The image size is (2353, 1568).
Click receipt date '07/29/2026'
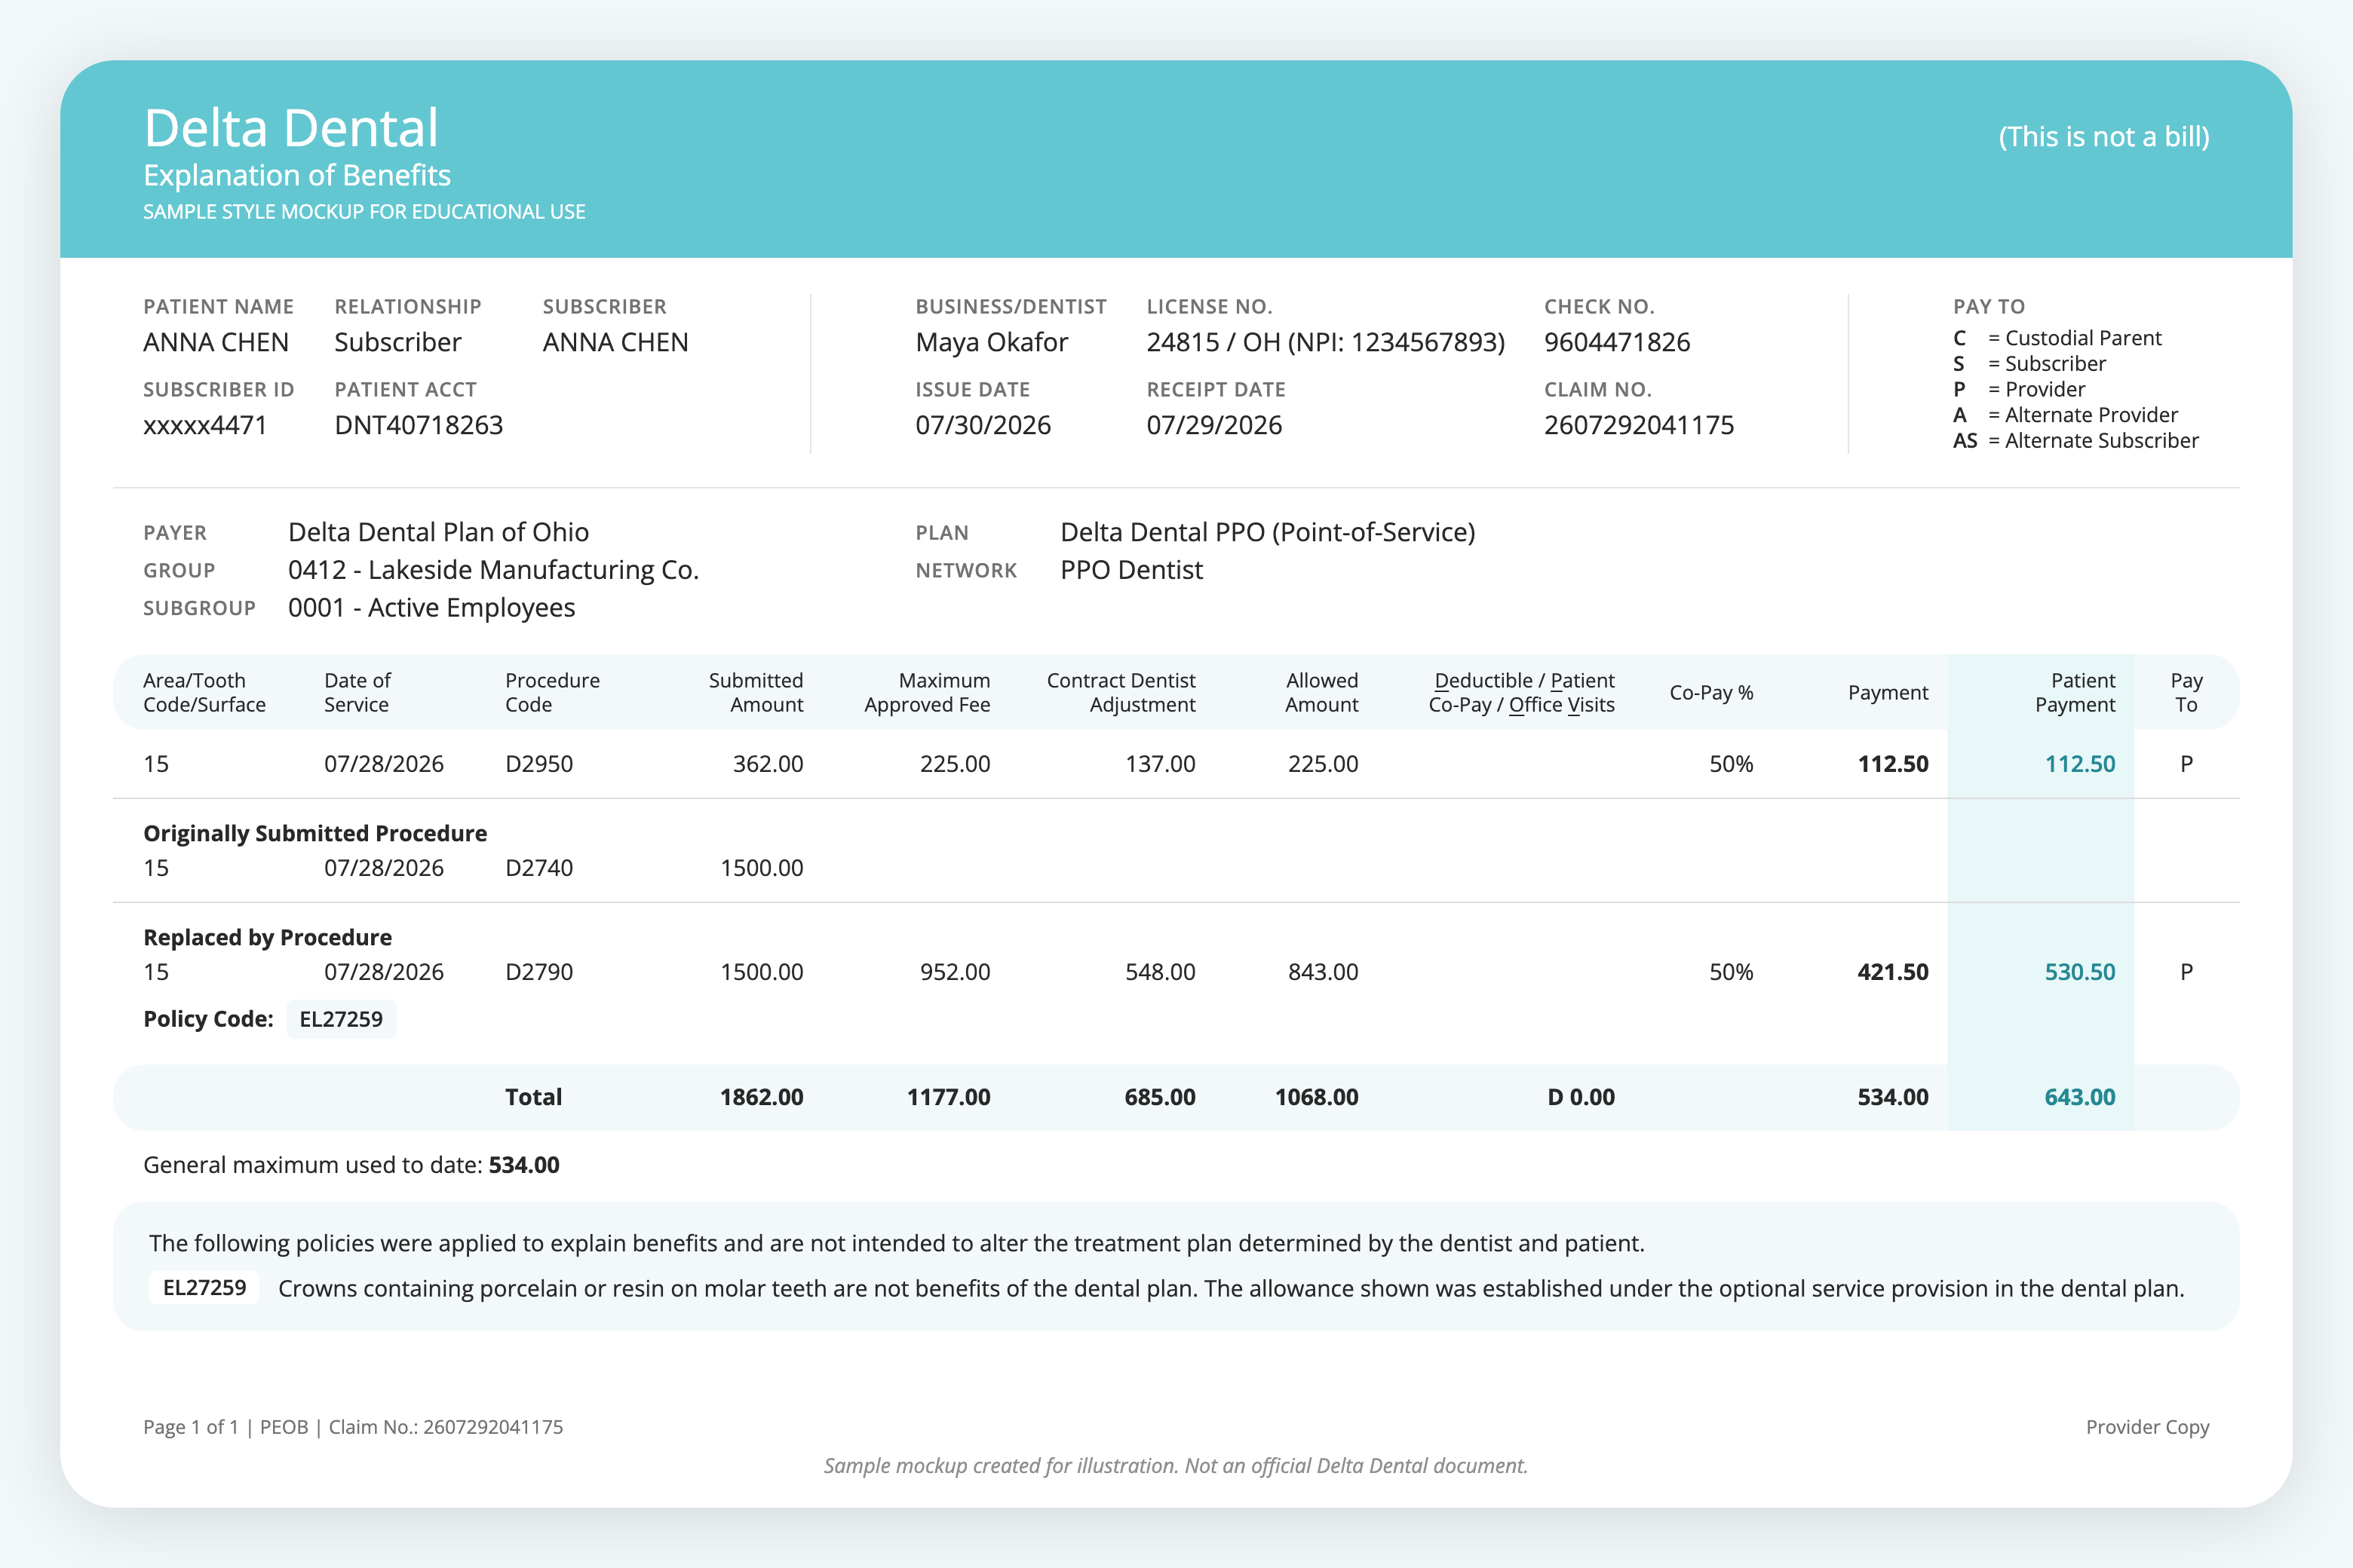pyautogui.click(x=1214, y=425)
